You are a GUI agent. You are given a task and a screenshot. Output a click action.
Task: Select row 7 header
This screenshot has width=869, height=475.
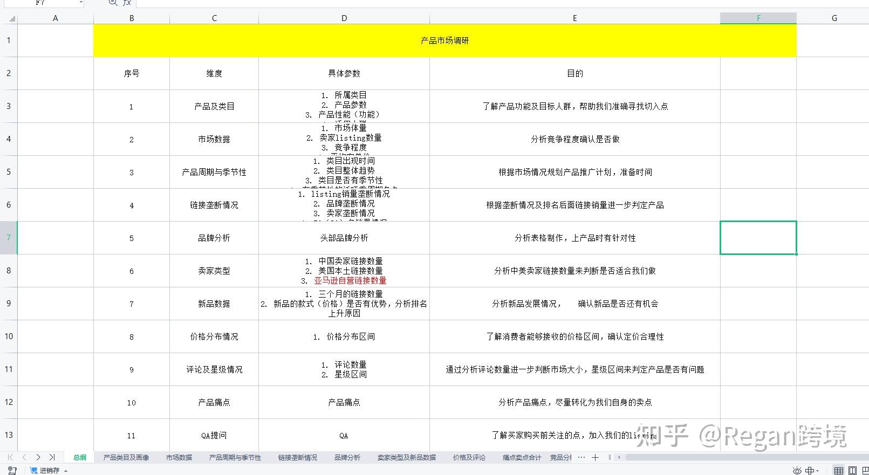[x=9, y=238]
